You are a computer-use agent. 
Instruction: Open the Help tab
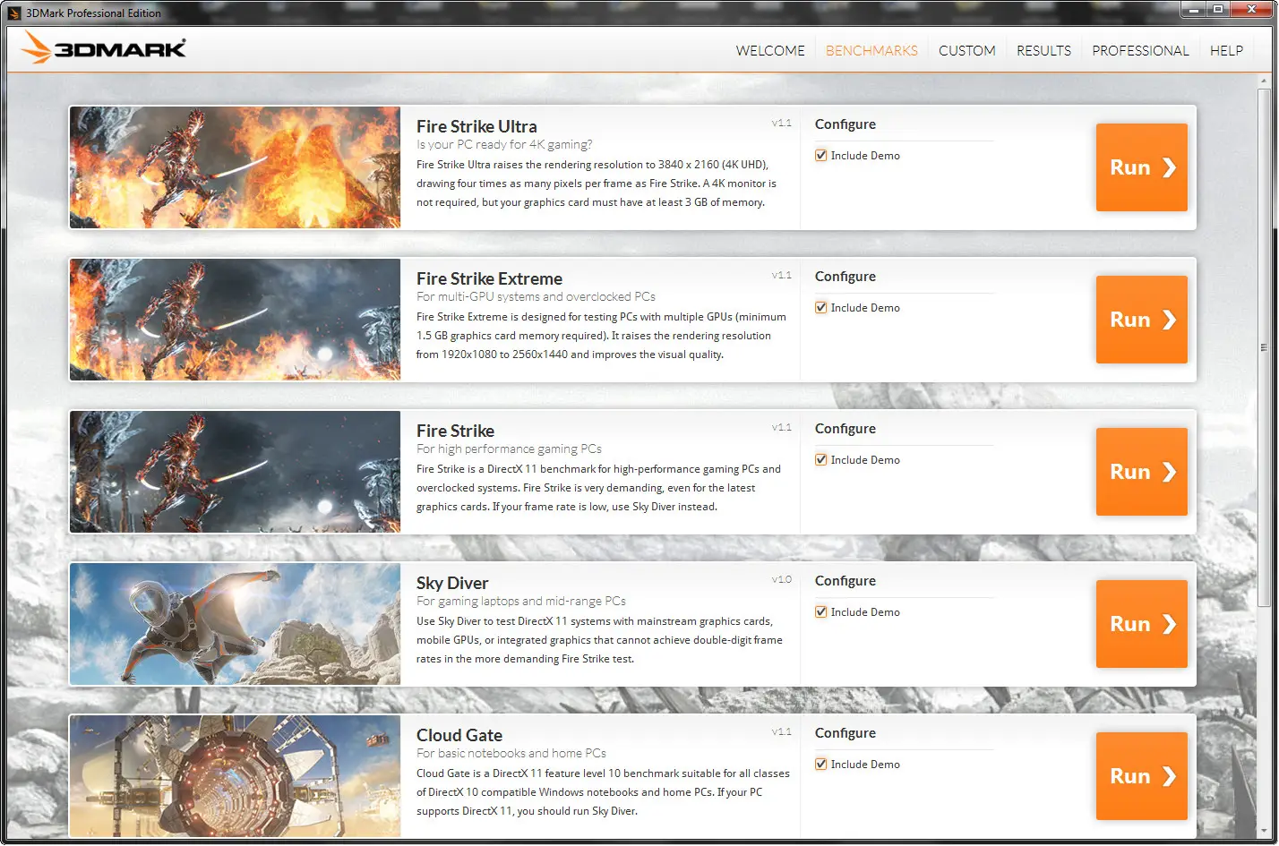click(1226, 51)
